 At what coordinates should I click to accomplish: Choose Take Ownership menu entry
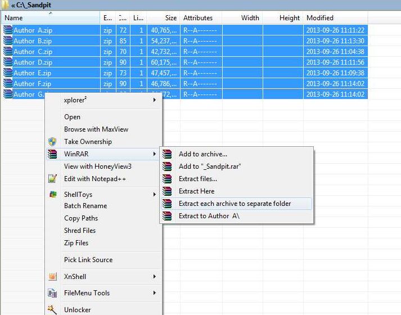click(x=88, y=142)
